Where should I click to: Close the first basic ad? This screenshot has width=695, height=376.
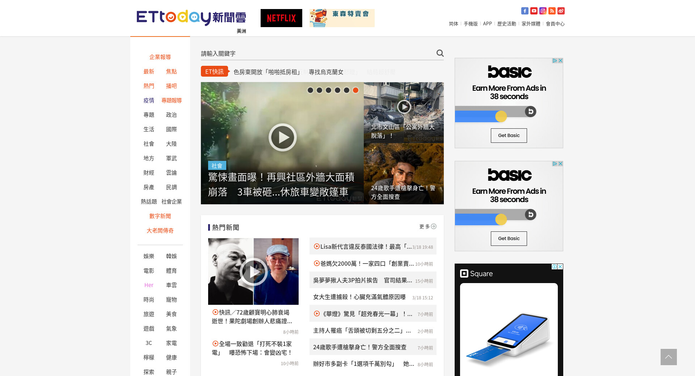[560, 61]
